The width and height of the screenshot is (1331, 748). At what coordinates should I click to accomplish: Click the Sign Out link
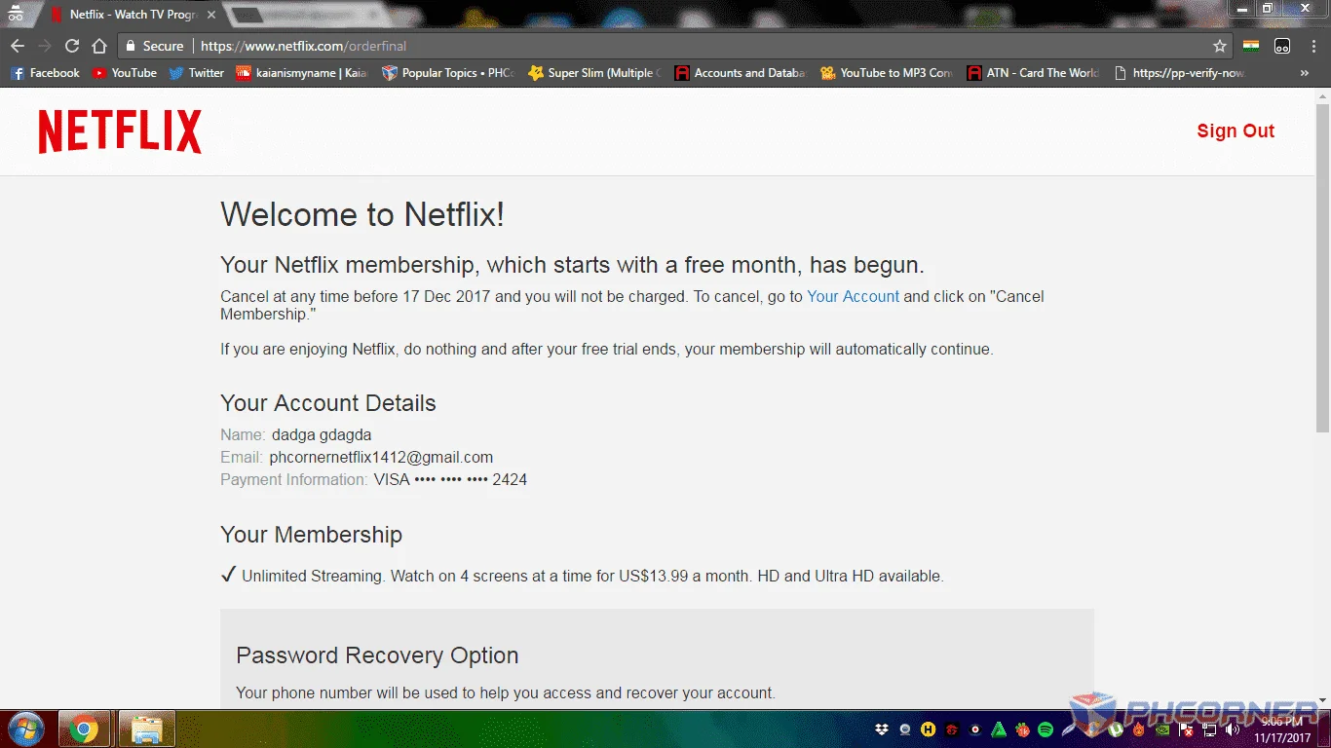1236,131
